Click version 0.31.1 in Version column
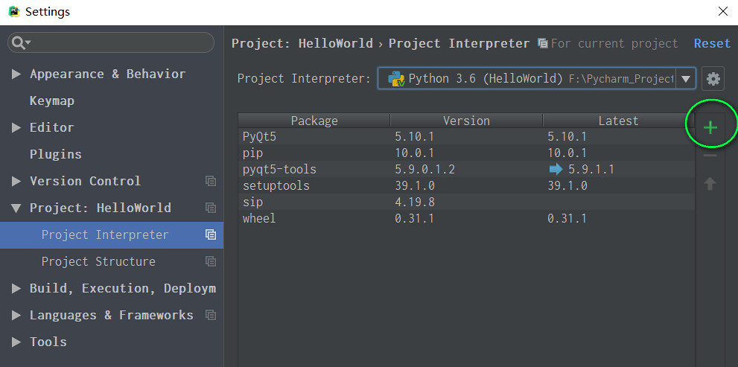 [415, 219]
